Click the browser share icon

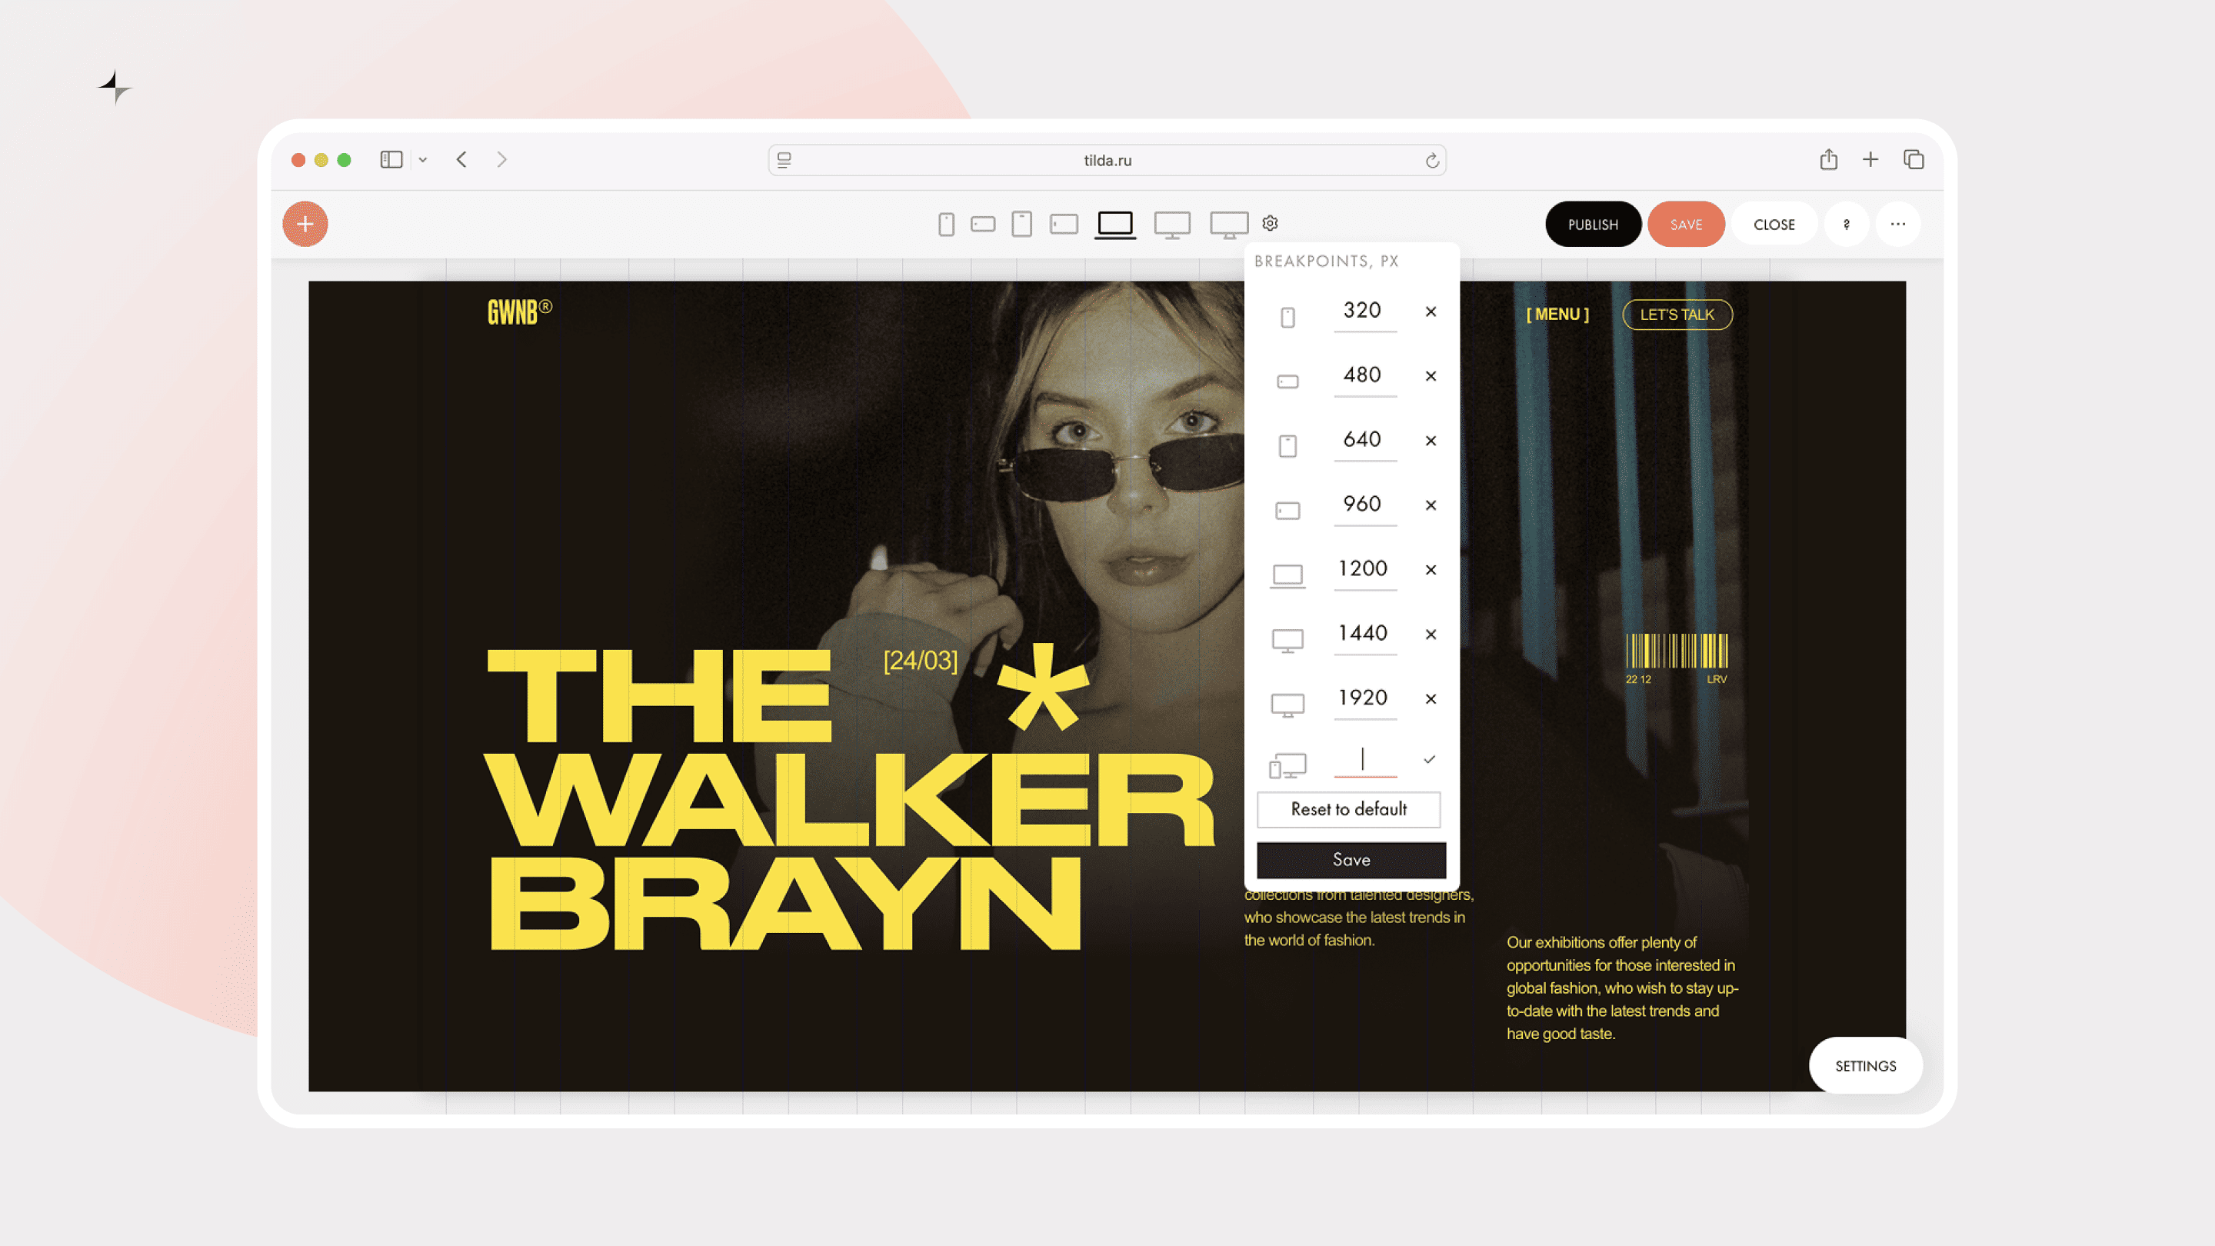tap(1828, 160)
